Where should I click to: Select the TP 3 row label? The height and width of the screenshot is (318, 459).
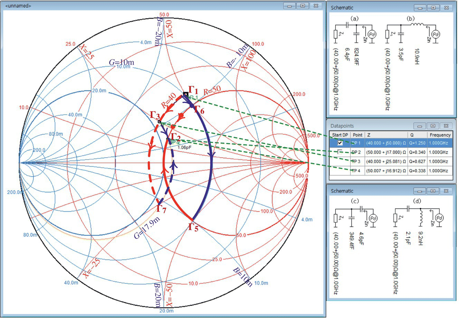point(356,161)
